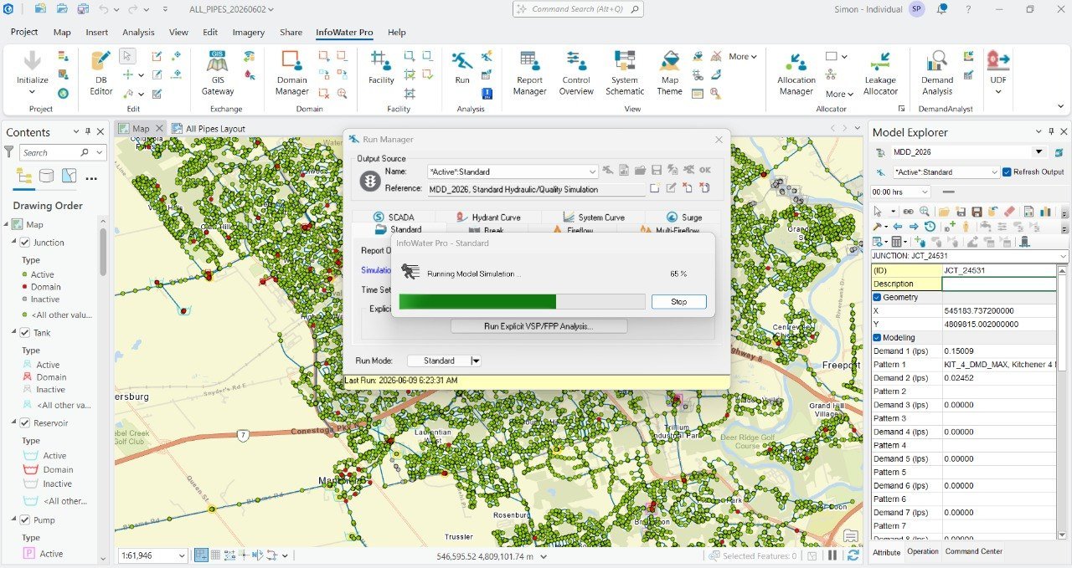The height and width of the screenshot is (568, 1072).
Task: Open System Schematic view
Action: tap(625, 74)
